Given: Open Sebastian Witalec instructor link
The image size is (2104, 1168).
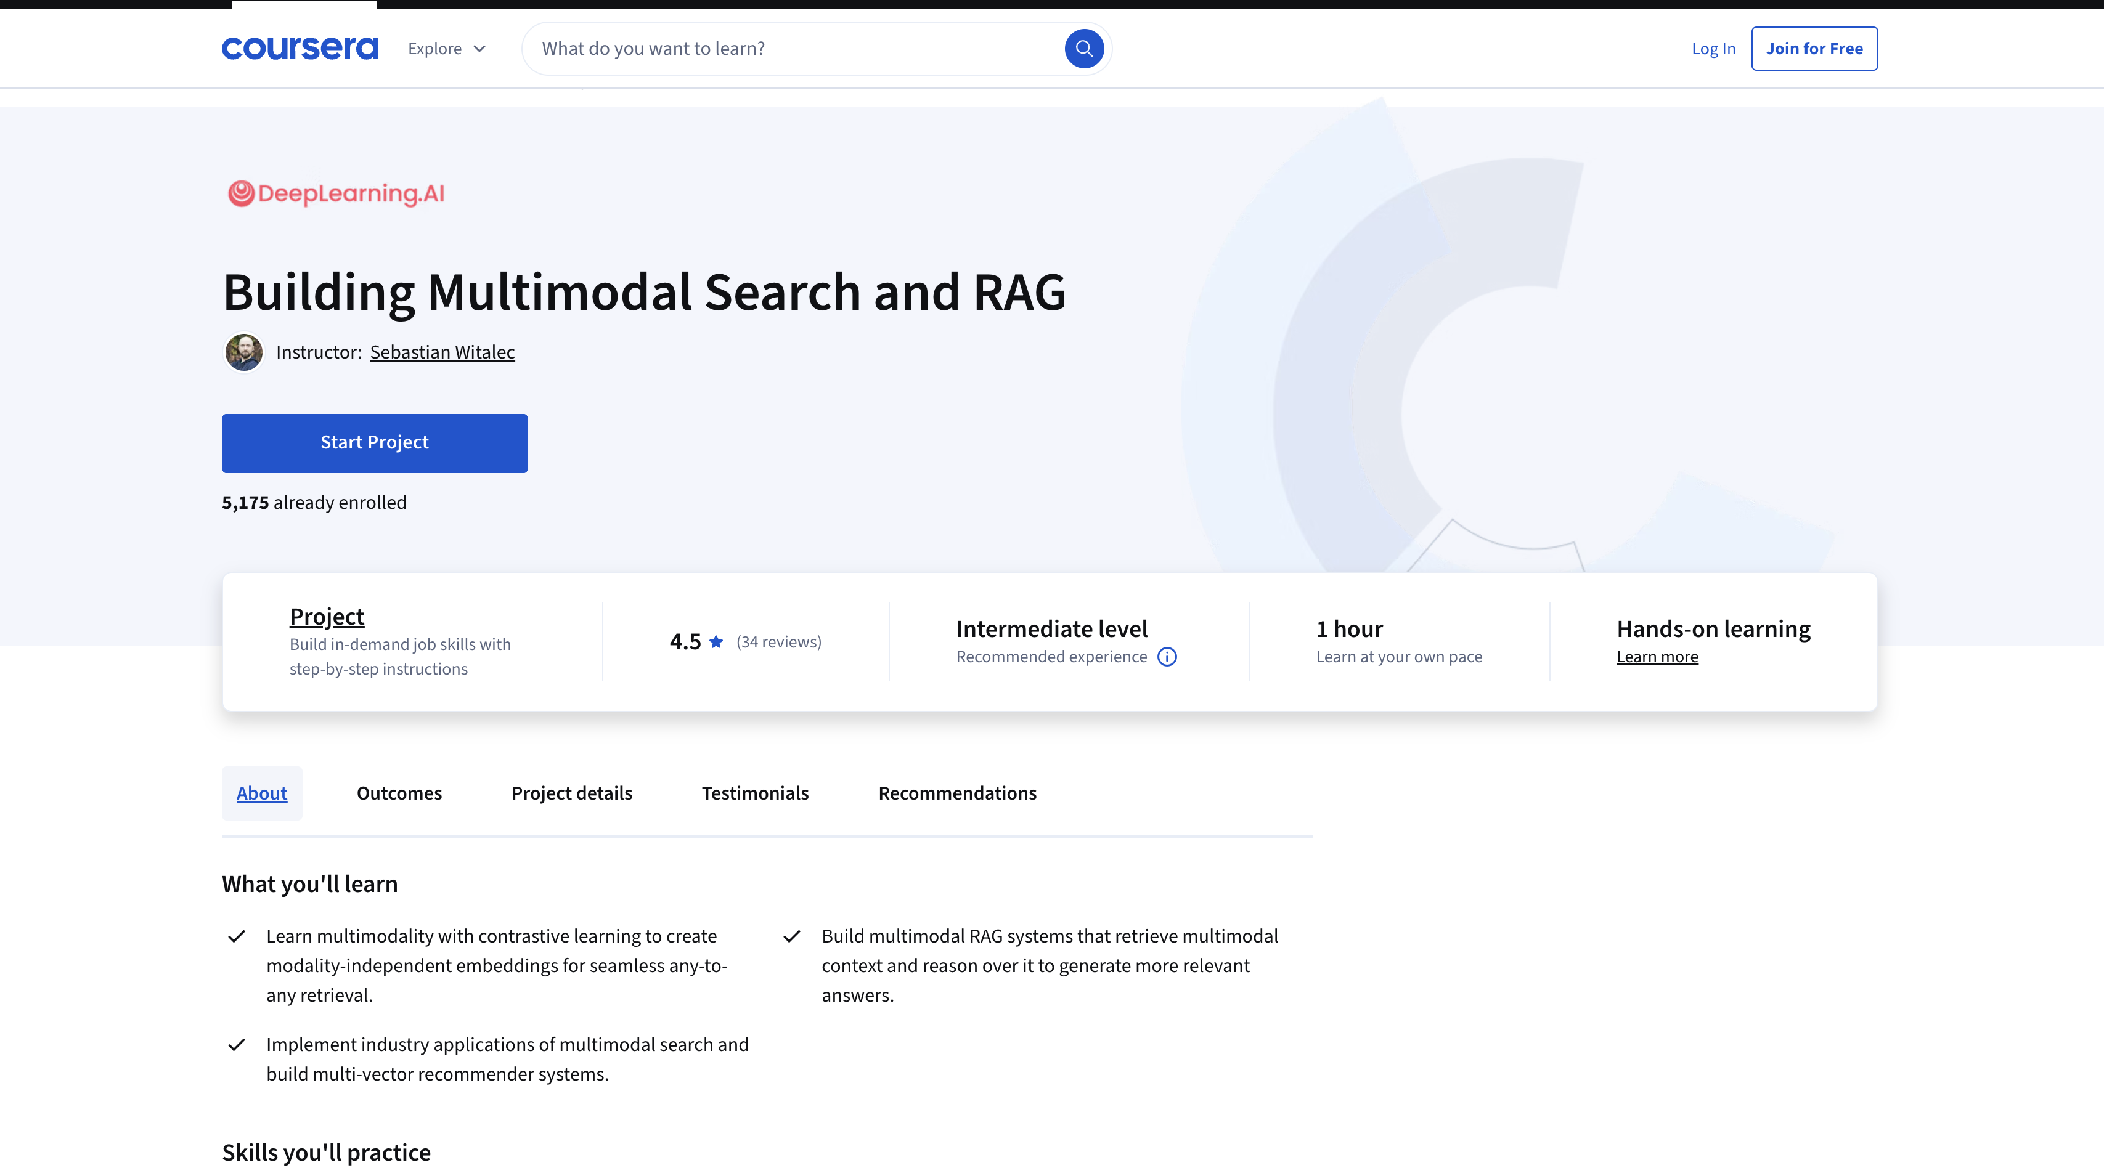Looking at the screenshot, I should (442, 352).
